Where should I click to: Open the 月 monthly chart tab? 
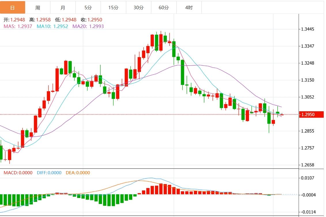click(63, 8)
